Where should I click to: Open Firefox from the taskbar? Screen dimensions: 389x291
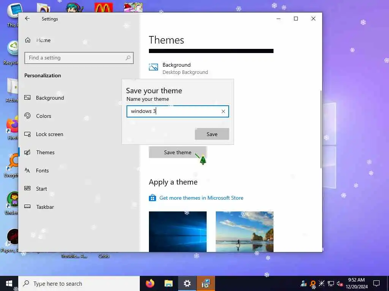click(150, 283)
